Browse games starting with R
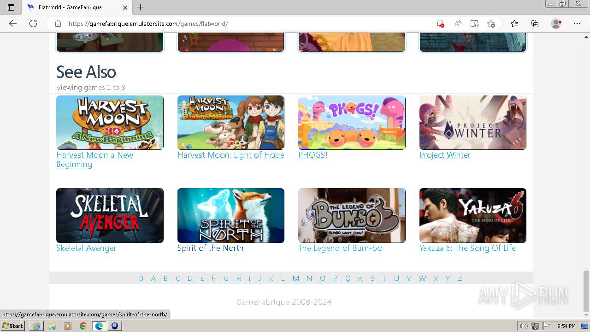The height and width of the screenshot is (332, 590). click(x=360, y=278)
